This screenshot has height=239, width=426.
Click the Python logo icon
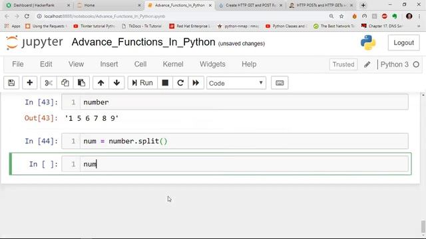368,42
